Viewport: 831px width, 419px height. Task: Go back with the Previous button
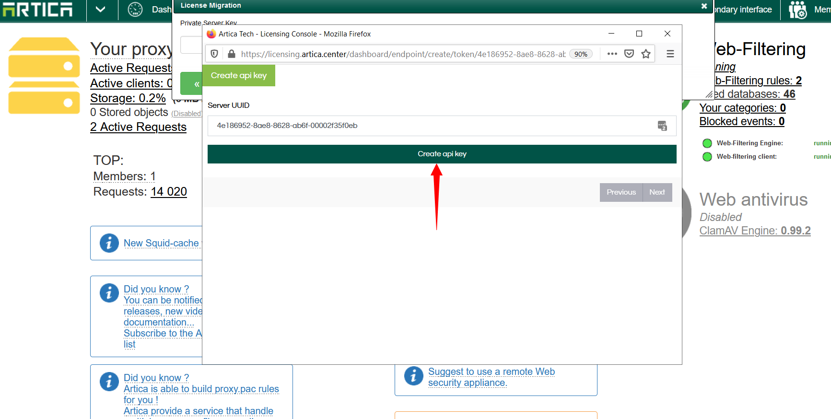pos(621,192)
